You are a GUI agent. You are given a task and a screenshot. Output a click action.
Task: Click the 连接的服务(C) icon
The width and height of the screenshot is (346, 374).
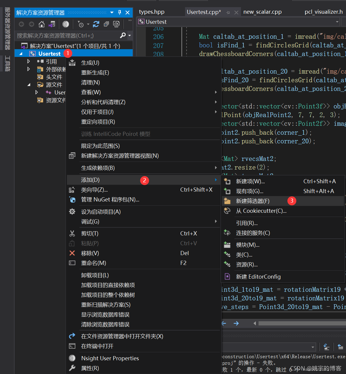[227, 233]
